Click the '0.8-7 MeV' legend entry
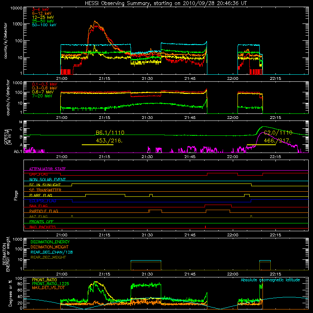The width and height of the screenshot is (313, 313). [43, 92]
